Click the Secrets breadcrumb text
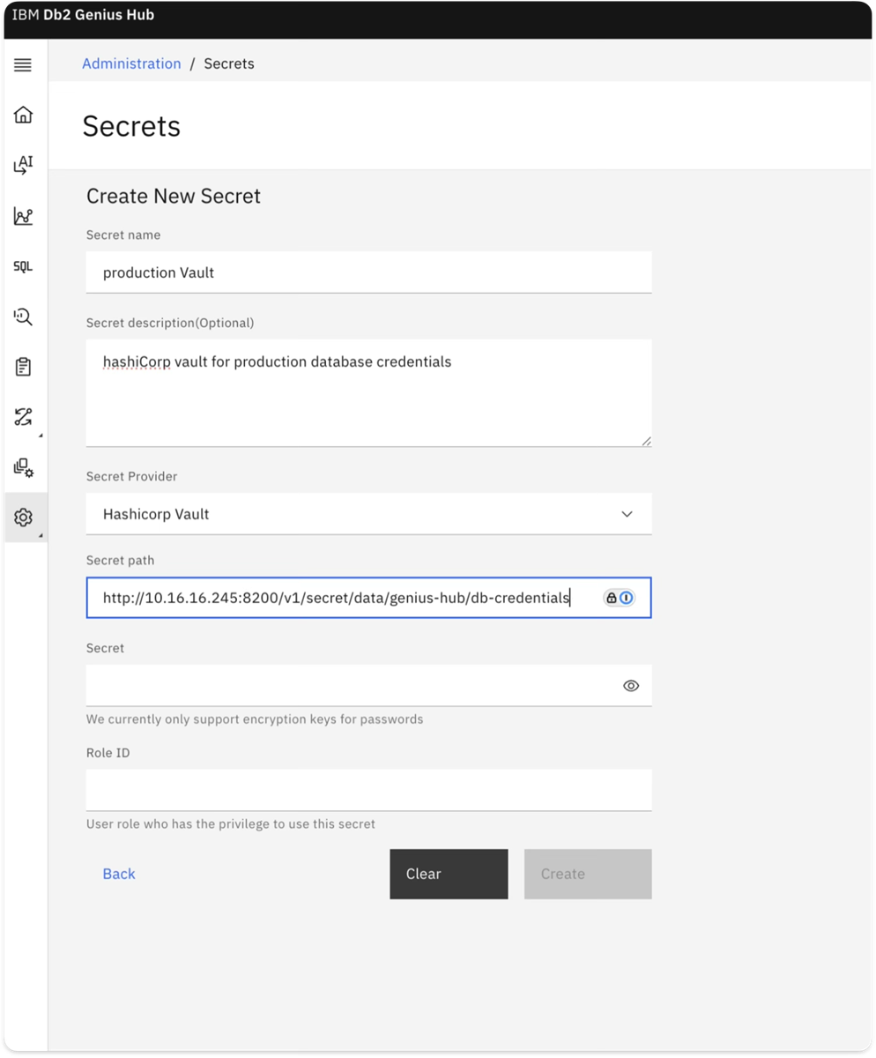 (x=229, y=63)
